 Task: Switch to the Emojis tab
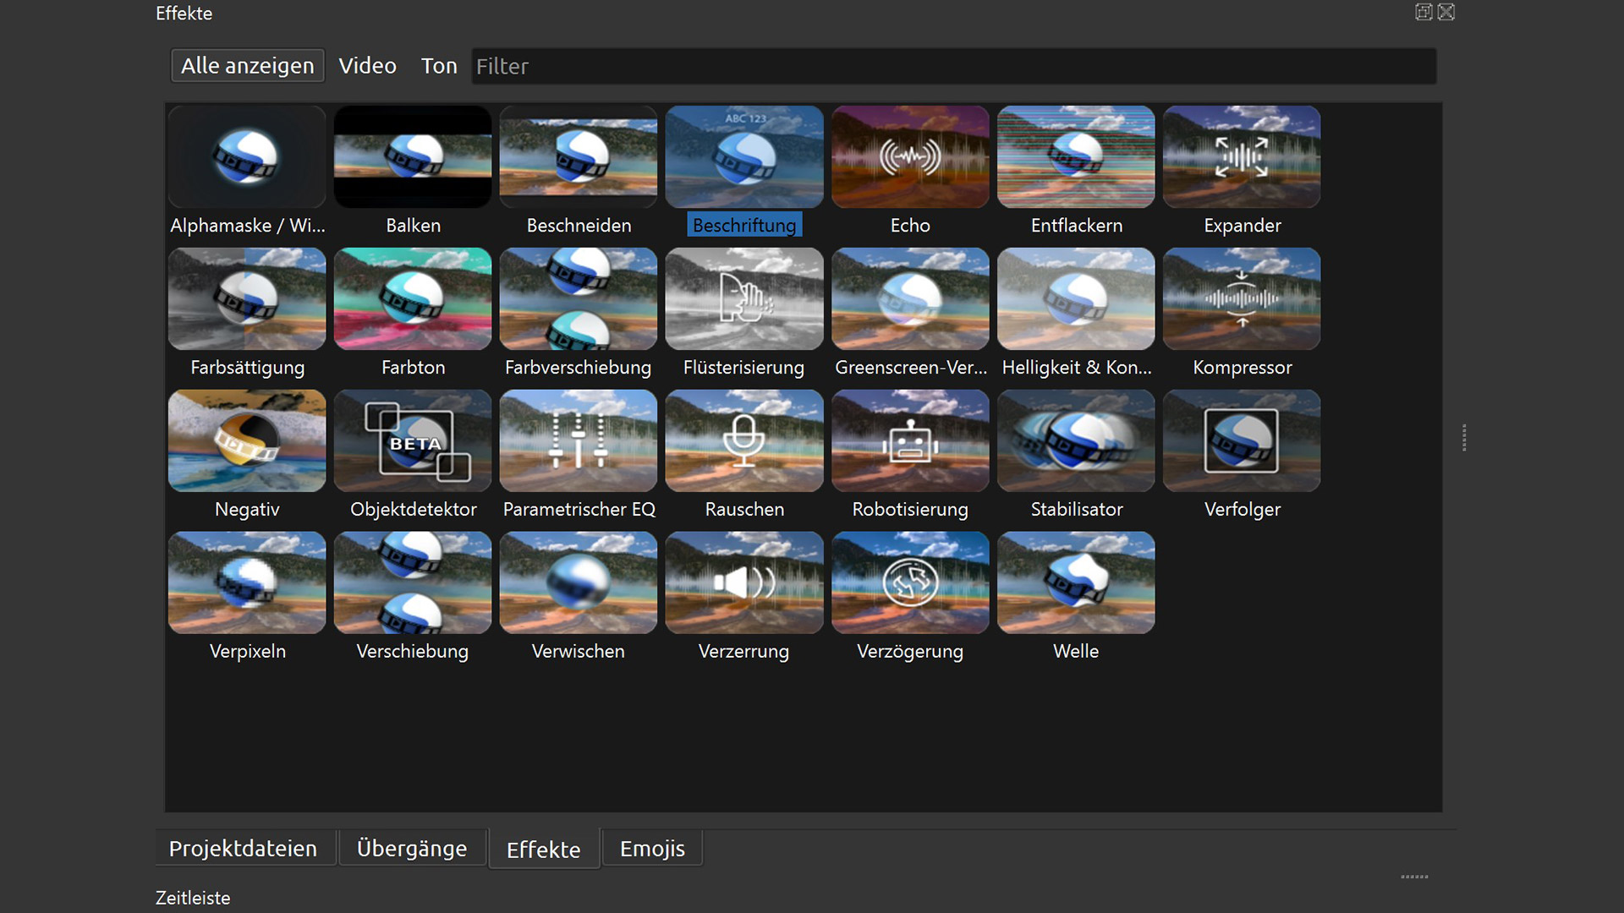[x=652, y=849]
